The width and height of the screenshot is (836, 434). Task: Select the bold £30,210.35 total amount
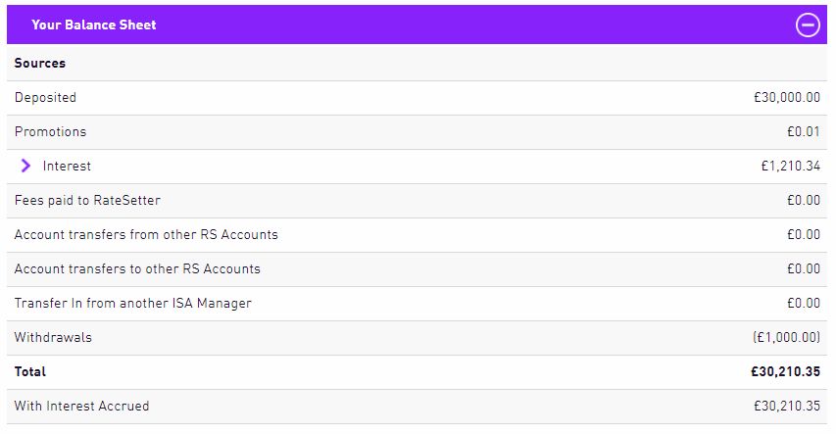pyautogui.click(x=785, y=371)
